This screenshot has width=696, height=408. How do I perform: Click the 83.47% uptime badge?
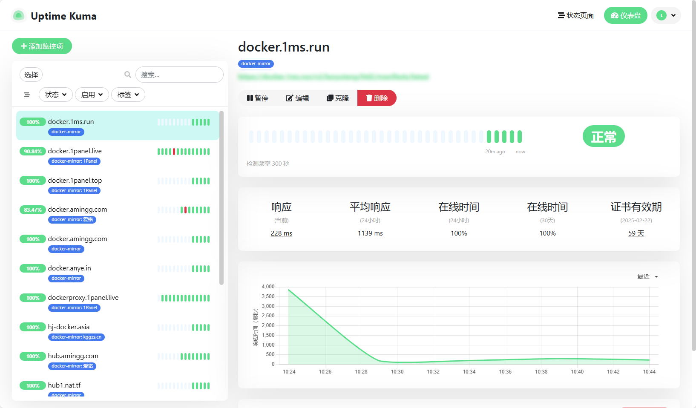point(33,210)
